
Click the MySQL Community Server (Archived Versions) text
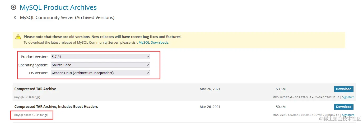tap(67, 17)
